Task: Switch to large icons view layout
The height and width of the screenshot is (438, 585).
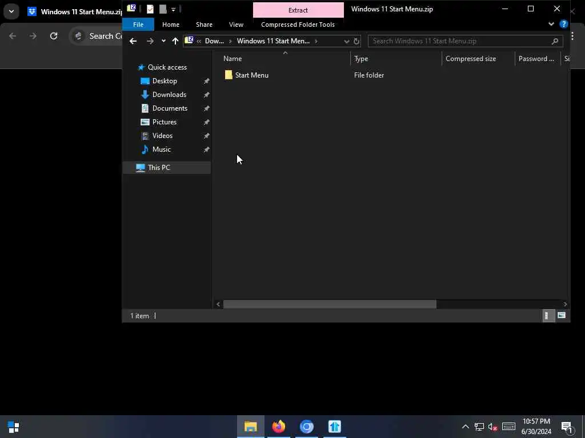Action: [x=561, y=316]
